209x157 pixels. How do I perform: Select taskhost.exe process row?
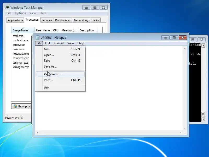21,58
